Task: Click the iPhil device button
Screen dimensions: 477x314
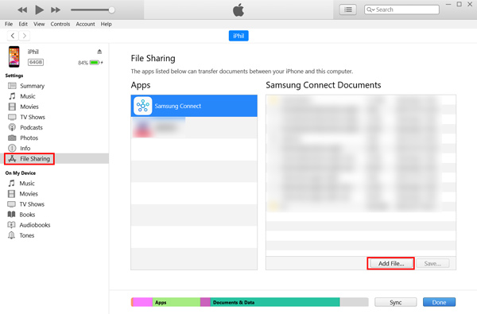Action: (238, 36)
